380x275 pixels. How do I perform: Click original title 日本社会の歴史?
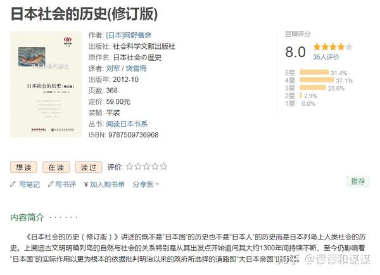click(137, 58)
